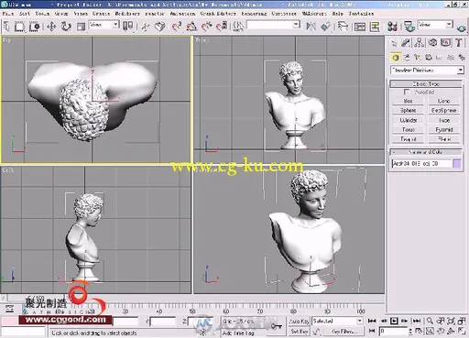Image resolution: width=469 pixels, height=338 pixels.
Task: Open the reference coordinate system View dropdown
Action: click(x=104, y=25)
